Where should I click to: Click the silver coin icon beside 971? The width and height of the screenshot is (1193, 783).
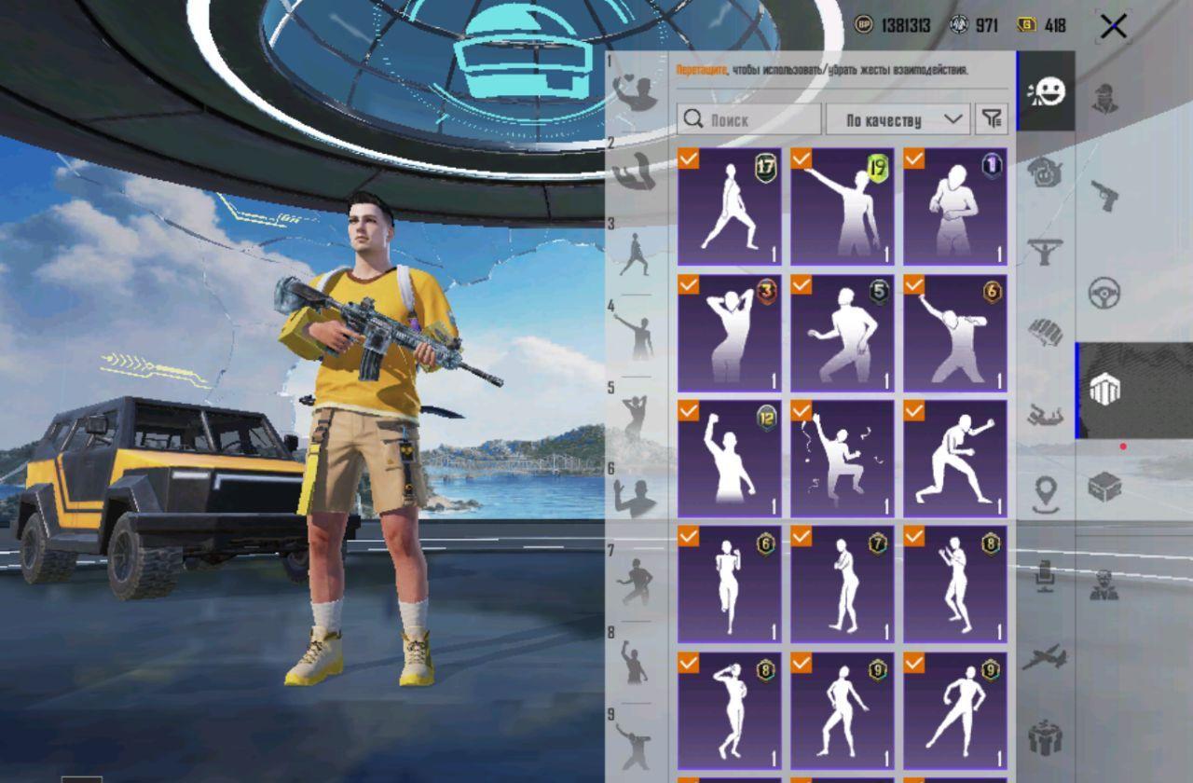point(959,25)
